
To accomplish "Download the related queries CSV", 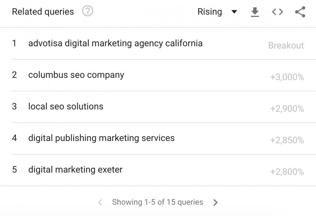I will pos(255,12).
